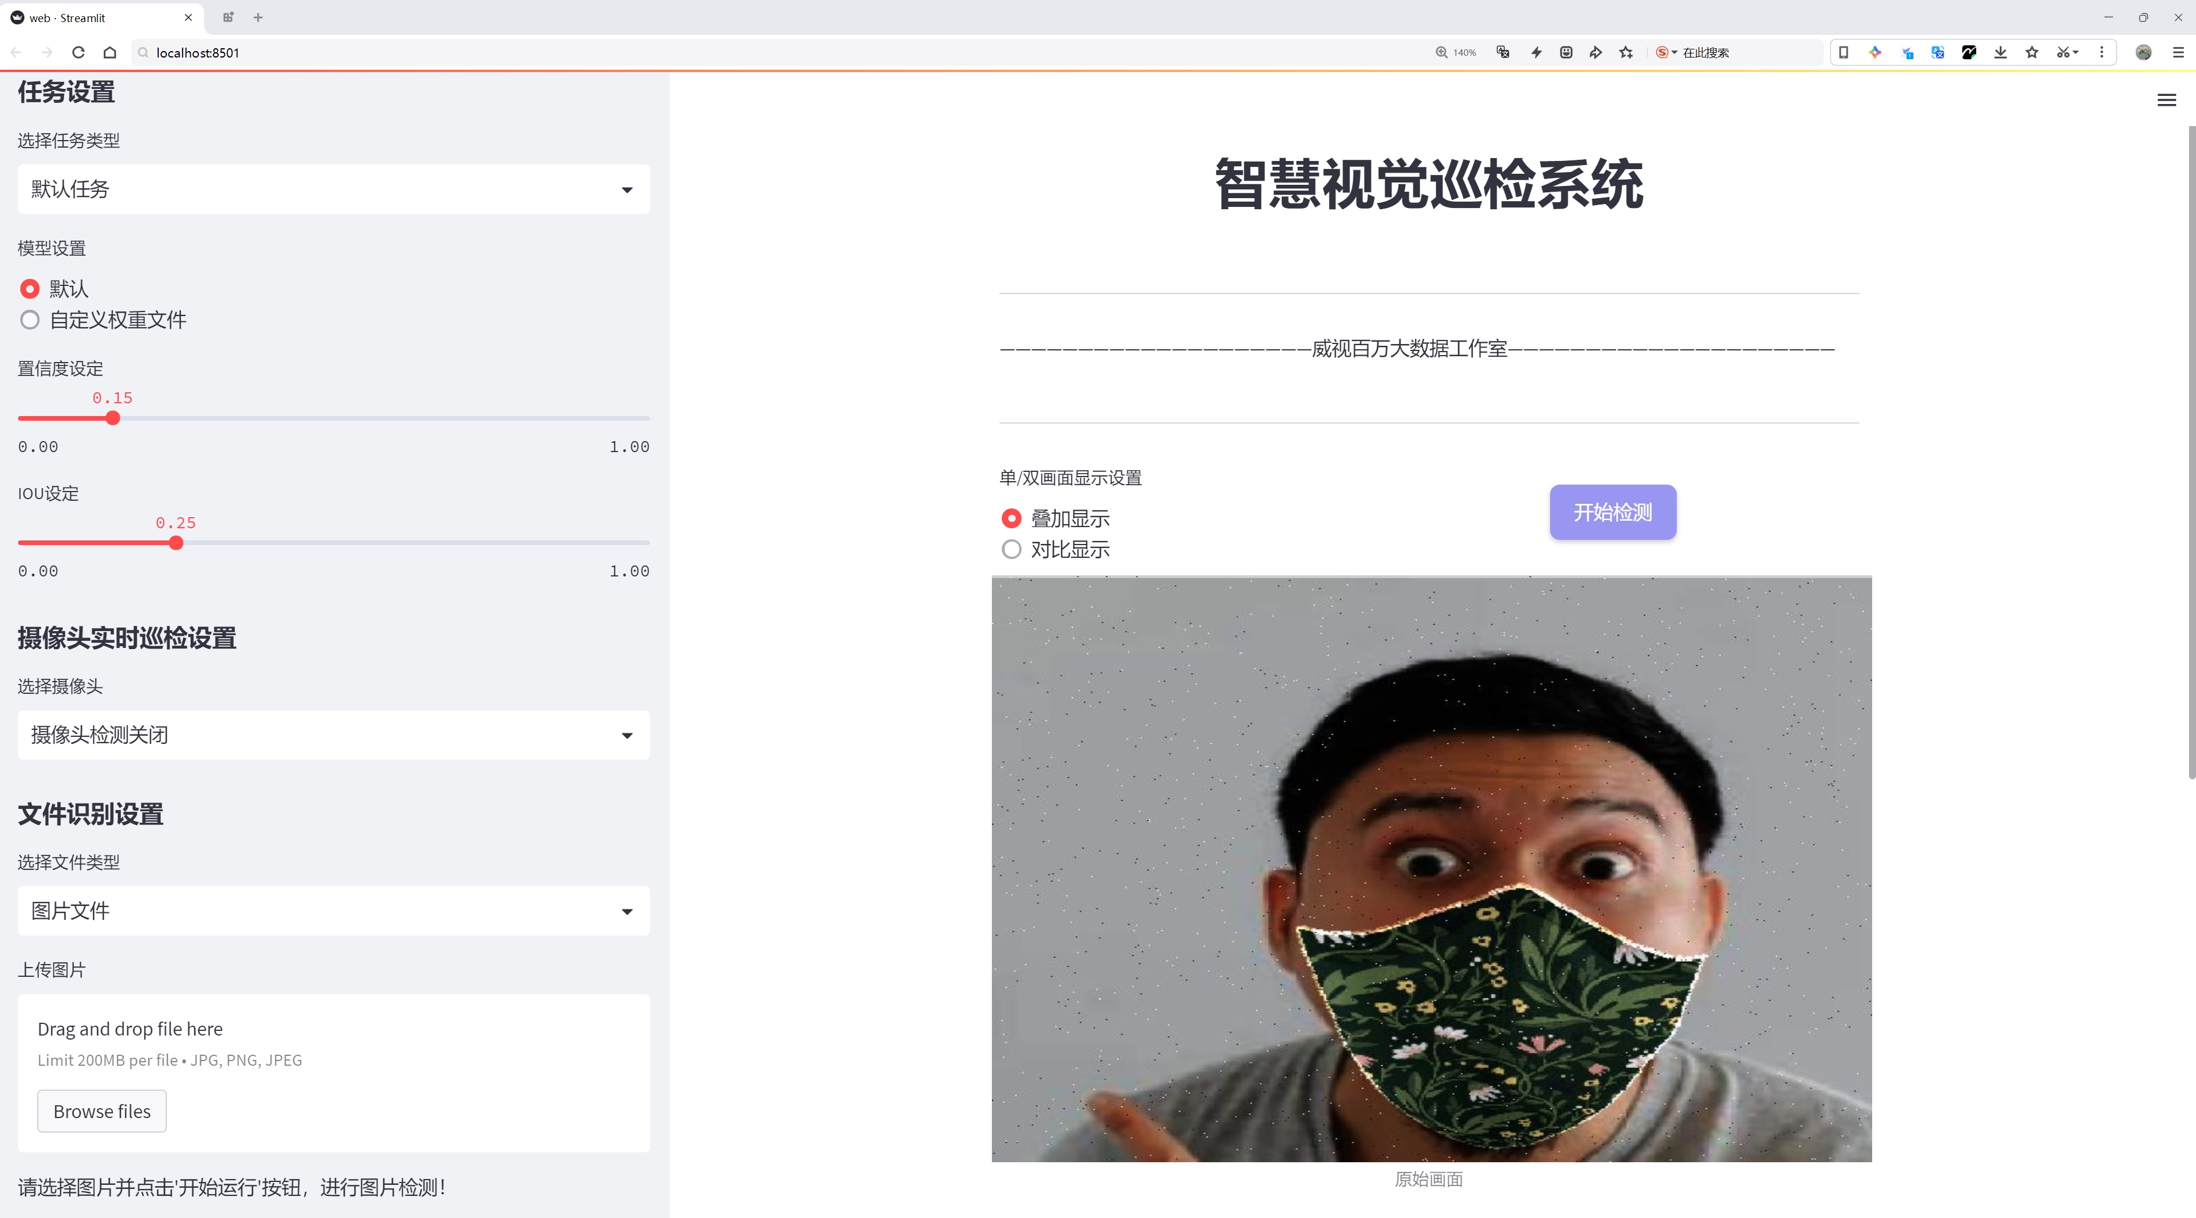Click the 置信度设定 slider handle at 0.15
This screenshot has width=2196, height=1218.
click(113, 418)
